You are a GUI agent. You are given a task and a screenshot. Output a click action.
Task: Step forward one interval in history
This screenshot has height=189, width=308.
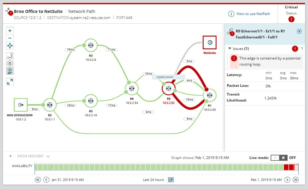287,180
